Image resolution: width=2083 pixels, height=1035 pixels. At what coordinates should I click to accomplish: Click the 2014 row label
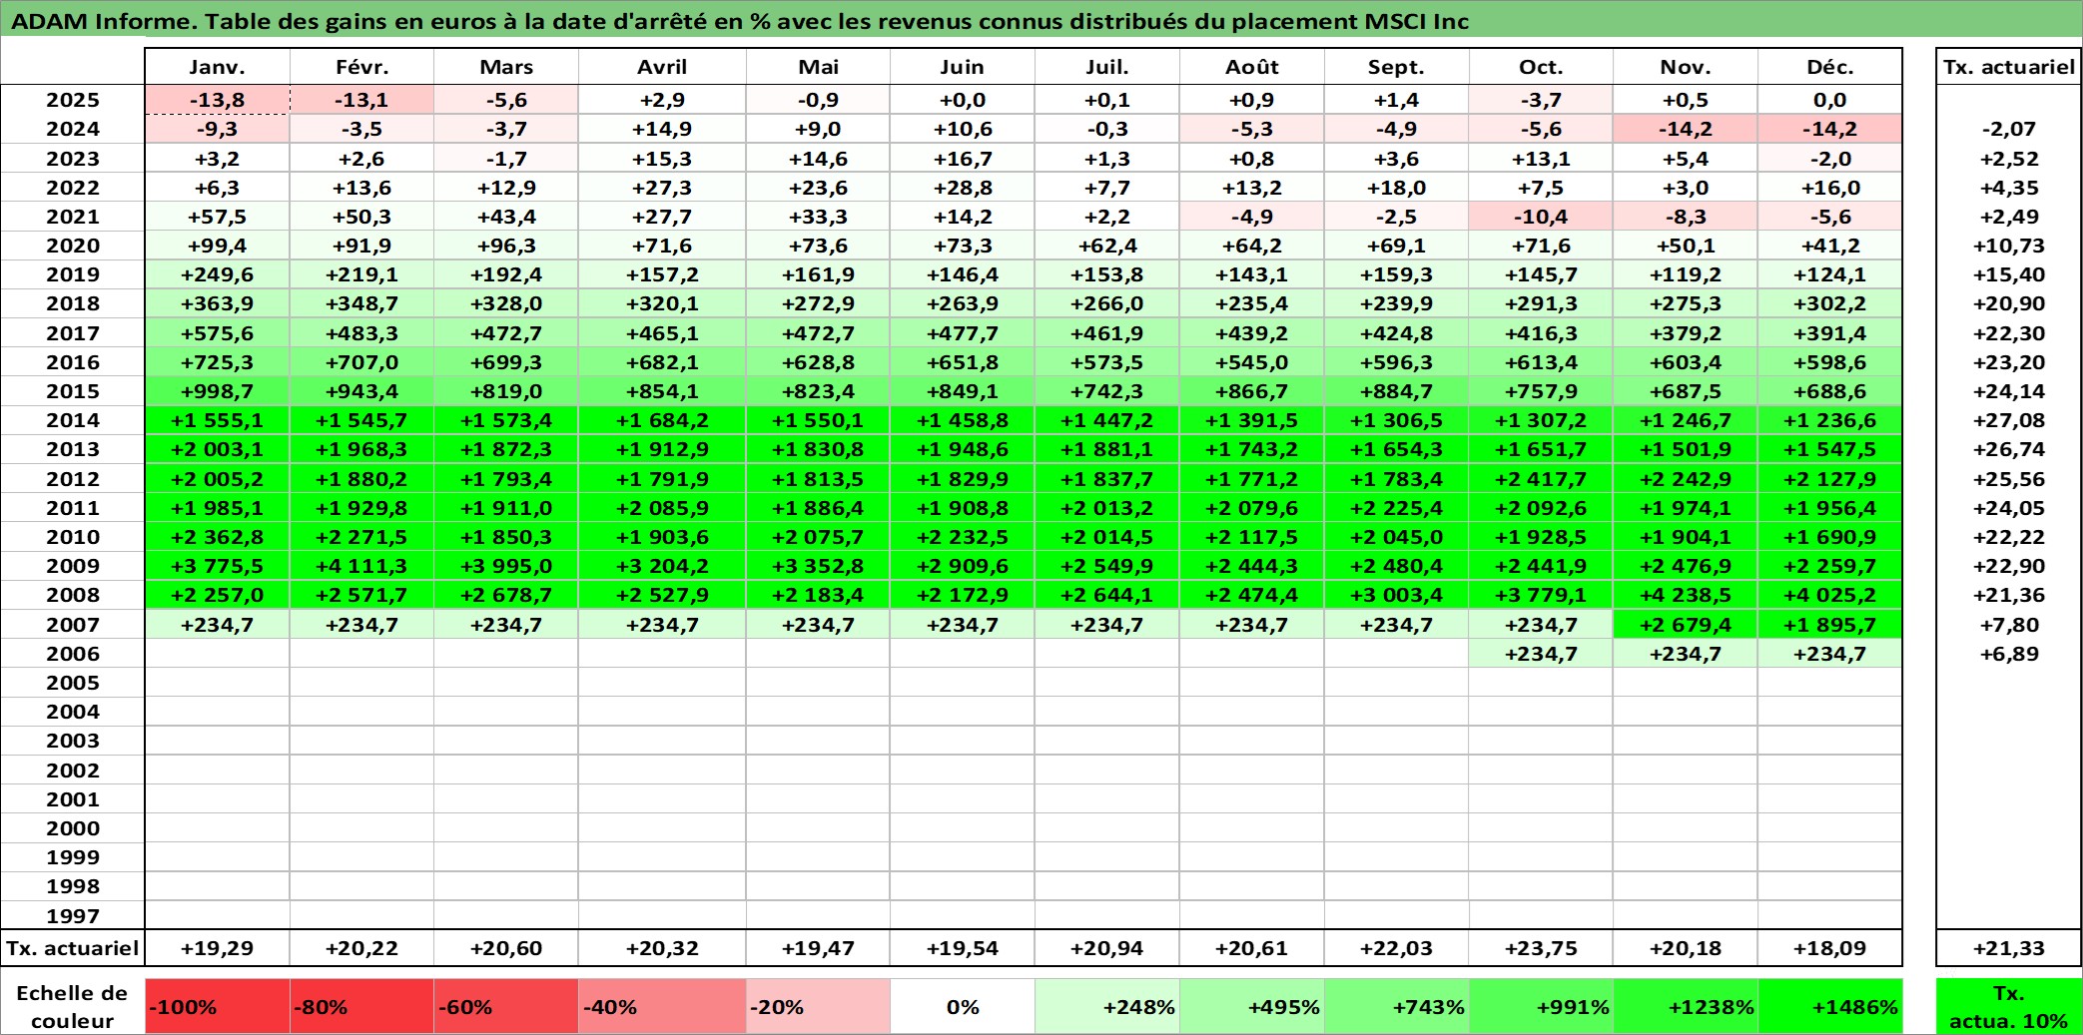pos(73,420)
